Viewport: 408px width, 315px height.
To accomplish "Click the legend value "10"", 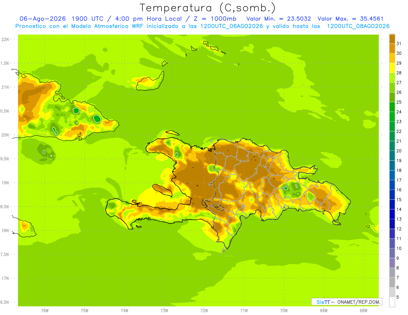I will 399,248.
